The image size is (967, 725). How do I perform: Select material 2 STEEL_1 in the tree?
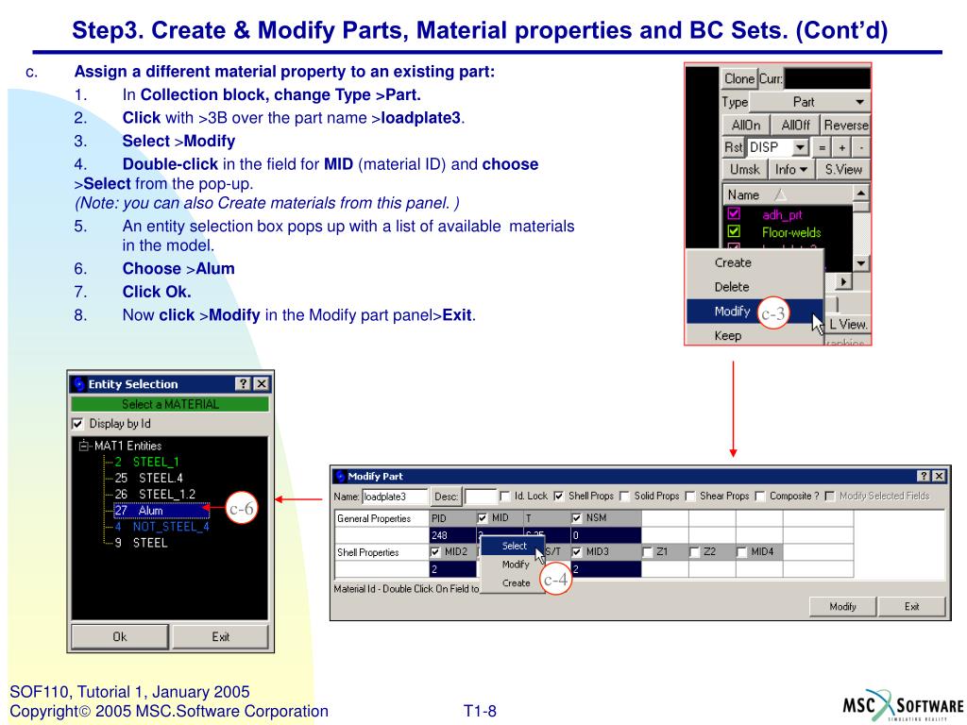point(146,462)
